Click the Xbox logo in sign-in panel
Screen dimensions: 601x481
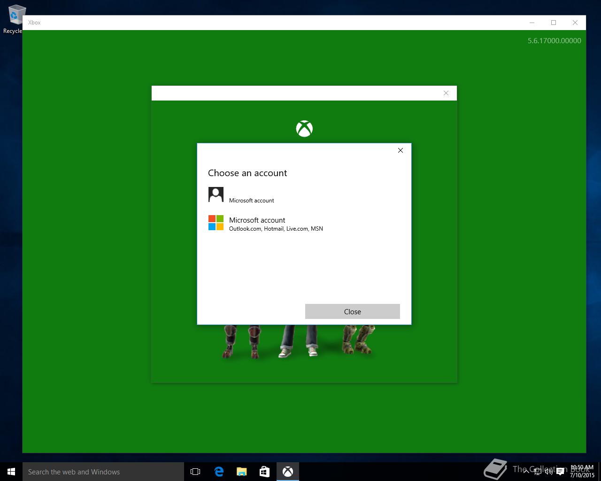[304, 129]
